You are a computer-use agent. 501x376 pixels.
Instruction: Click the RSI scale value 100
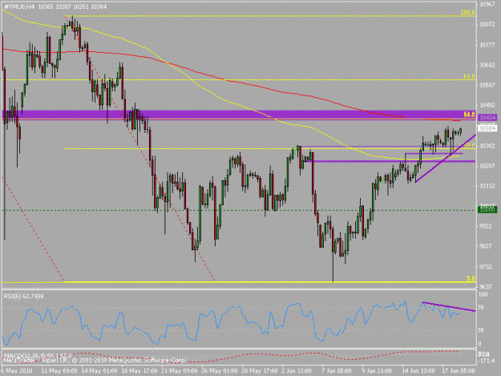click(x=483, y=294)
